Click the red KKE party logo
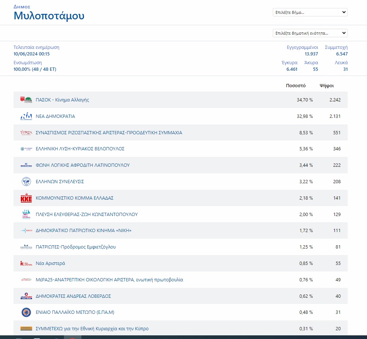367x339 pixels. (26, 198)
